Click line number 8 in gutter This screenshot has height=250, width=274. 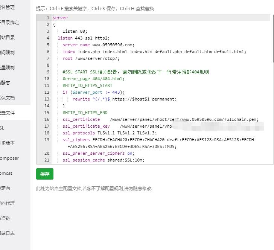point(48,65)
